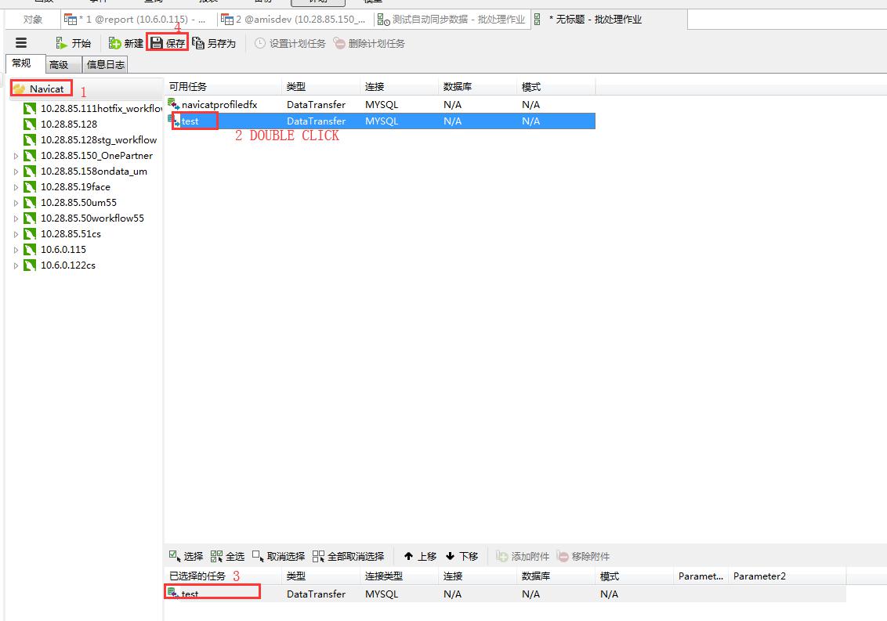Click the Remove Attachment (移除附件) icon
This screenshot has height=621, width=887.
pyautogui.click(x=563, y=556)
